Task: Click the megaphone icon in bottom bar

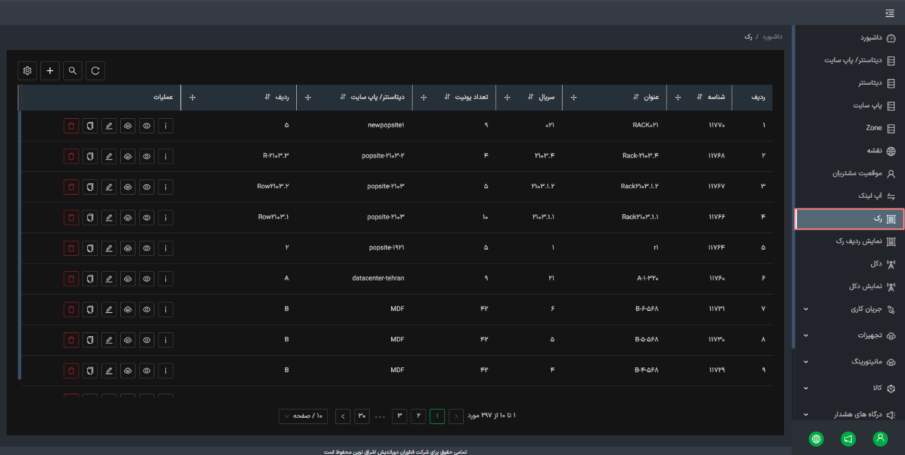Action: 848,439
